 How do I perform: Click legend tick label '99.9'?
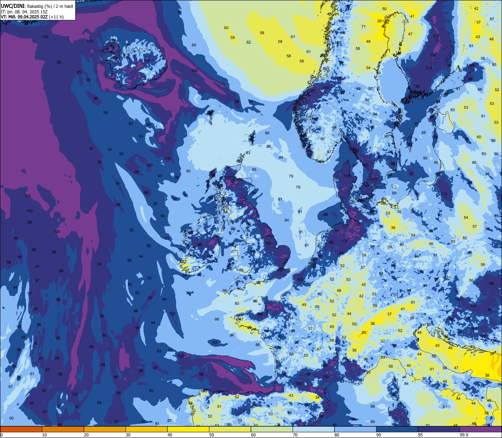(x=464, y=435)
